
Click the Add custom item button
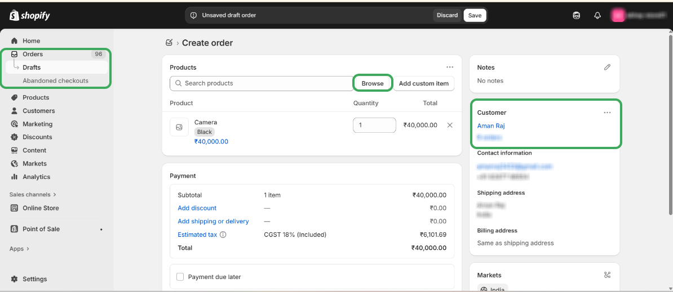423,83
